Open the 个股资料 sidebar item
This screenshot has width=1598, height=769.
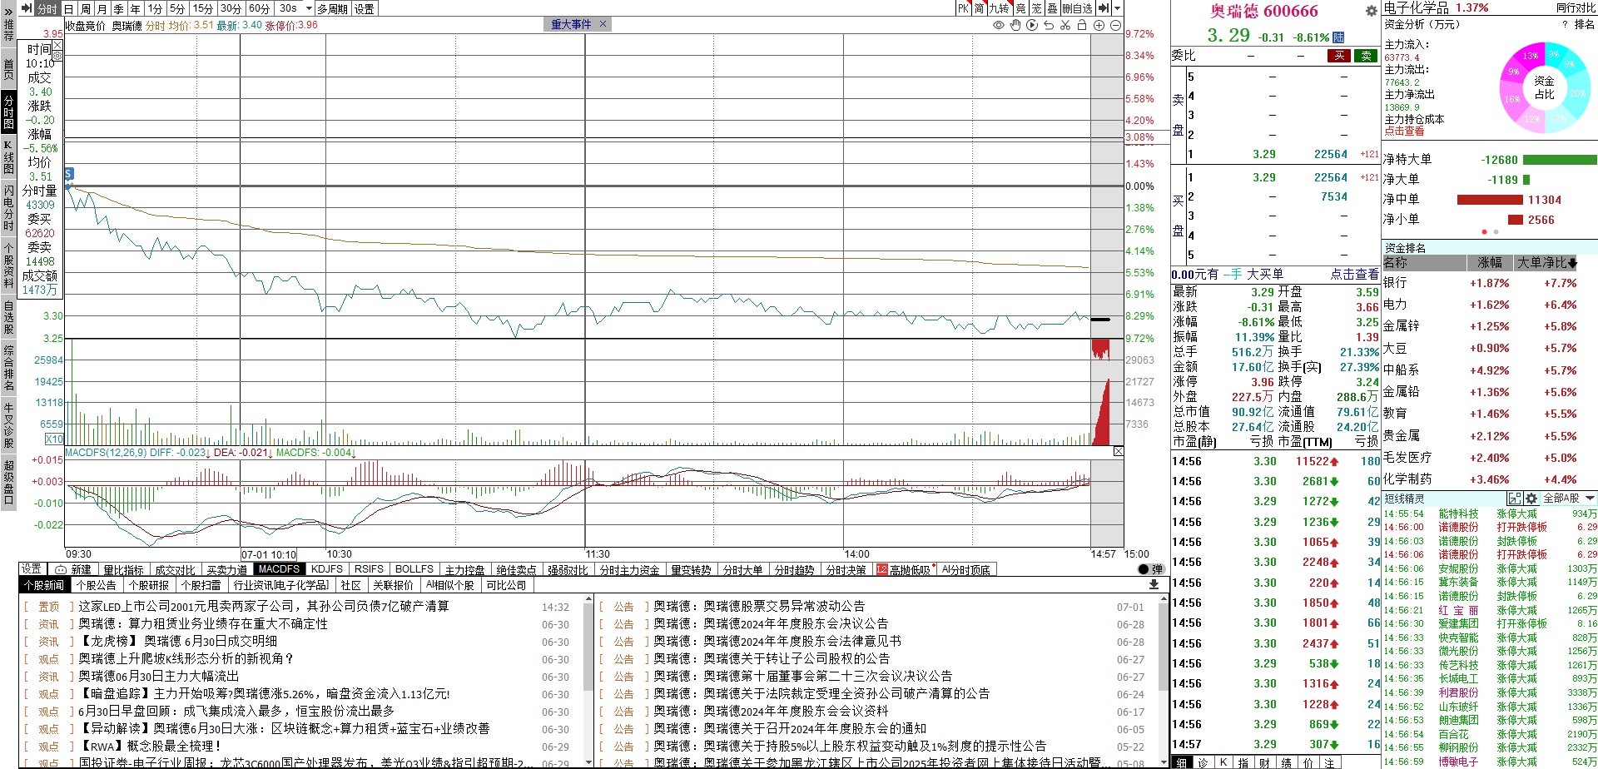point(8,265)
